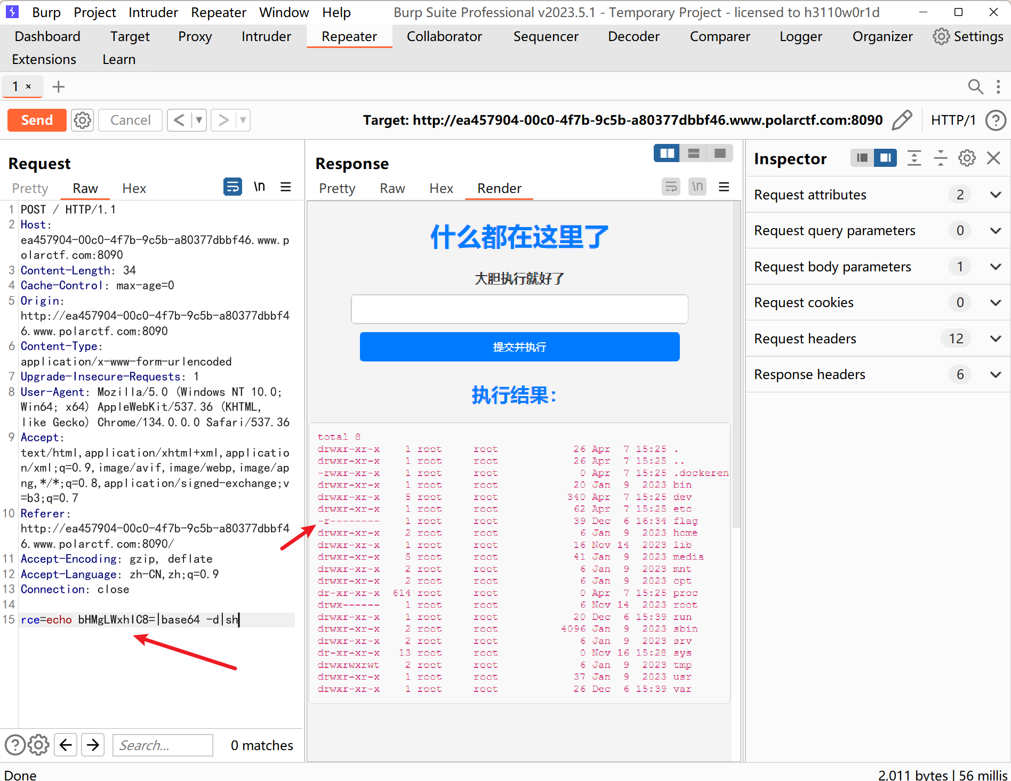Open request search help icon
Screen dimensions: 1011x781
[15, 745]
